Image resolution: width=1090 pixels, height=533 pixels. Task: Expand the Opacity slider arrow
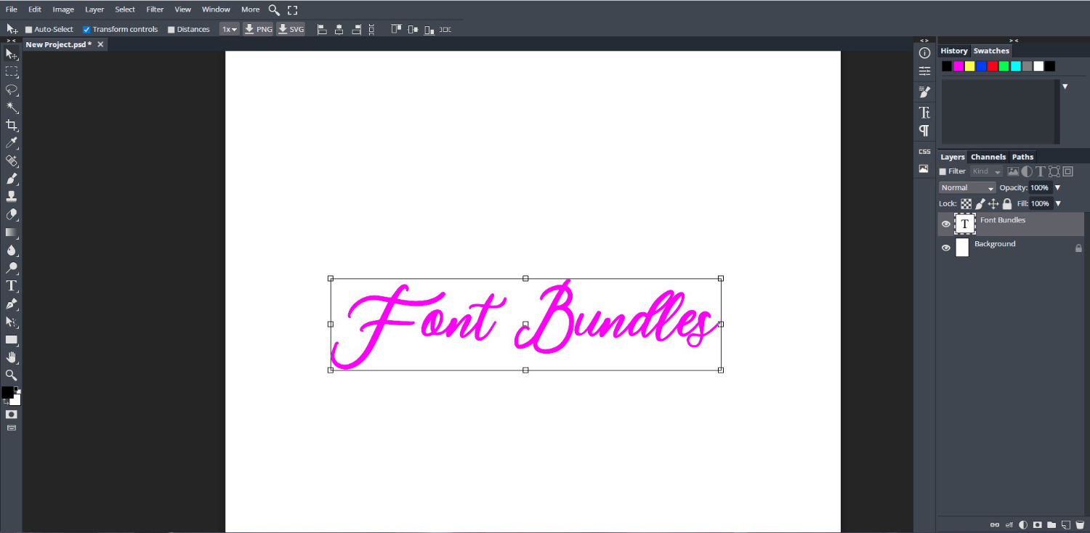[1057, 187]
